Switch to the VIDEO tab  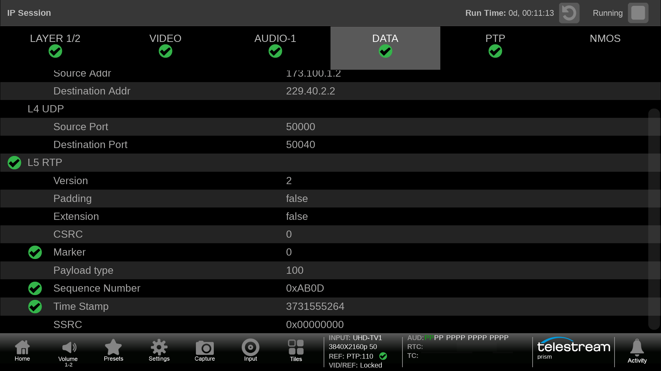tap(165, 45)
